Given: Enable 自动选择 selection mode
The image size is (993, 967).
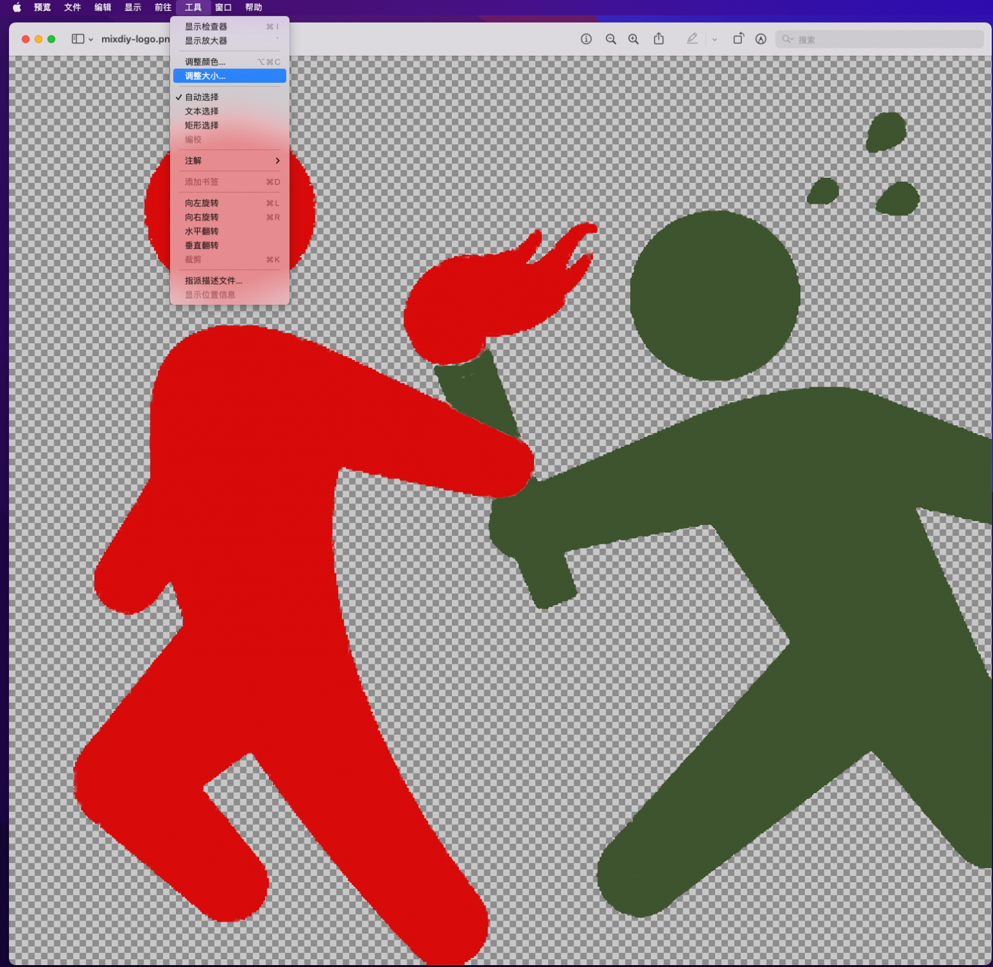Looking at the screenshot, I should tap(202, 97).
